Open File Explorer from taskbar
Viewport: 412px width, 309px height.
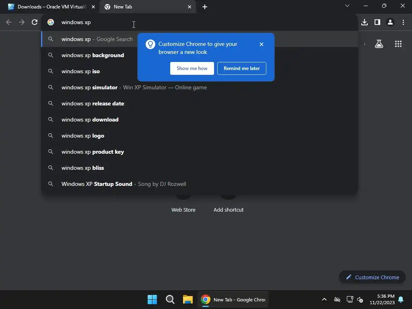click(188, 299)
